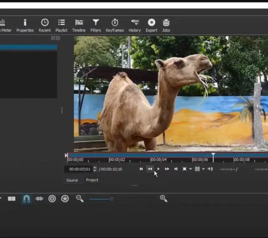Image resolution: width=268 pixels, height=238 pixels.
Task: Open the Export panel
Action: point(151,25)
